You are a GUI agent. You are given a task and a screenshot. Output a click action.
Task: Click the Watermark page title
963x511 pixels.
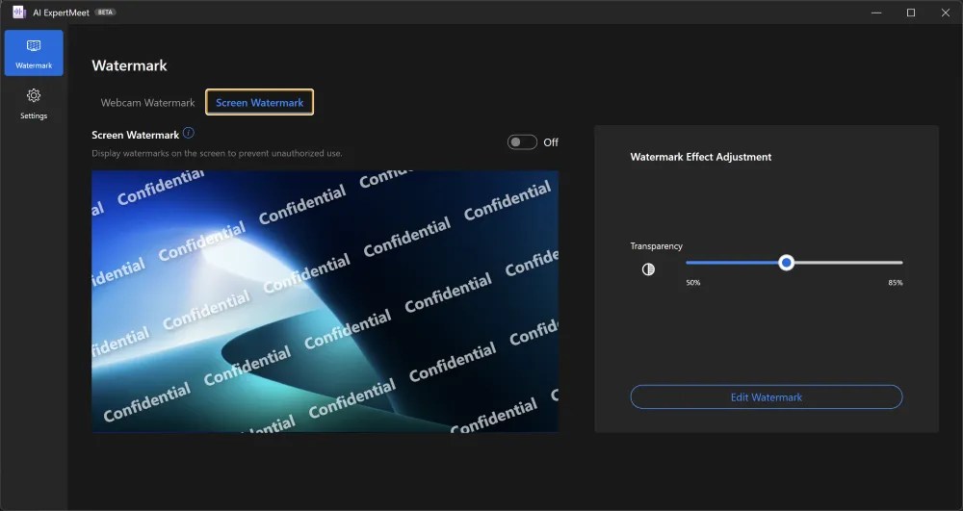point(130,65)
